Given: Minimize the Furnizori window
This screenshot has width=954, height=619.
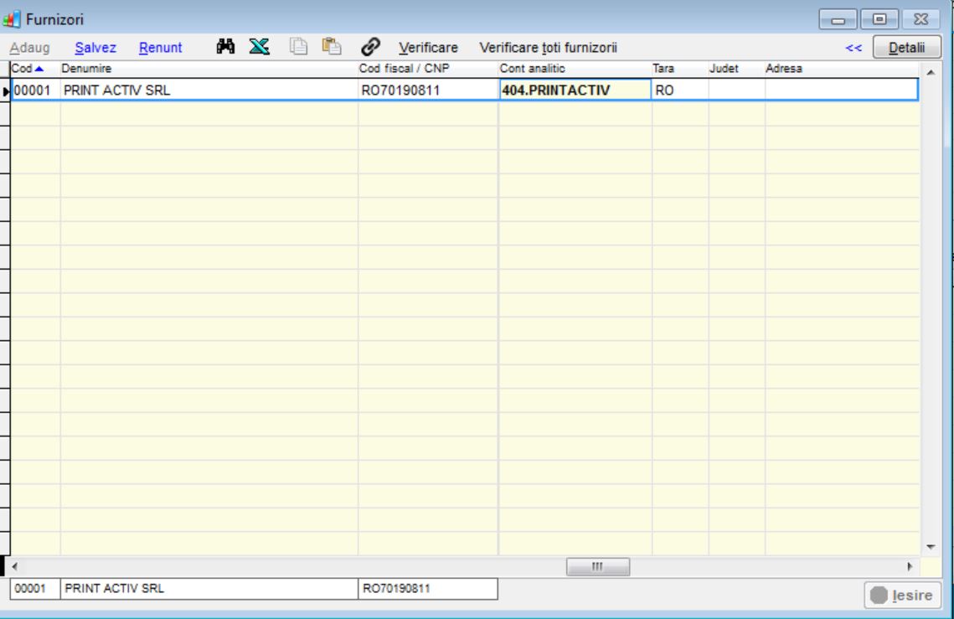Looking at the screenshot, I should pos(838,19).
